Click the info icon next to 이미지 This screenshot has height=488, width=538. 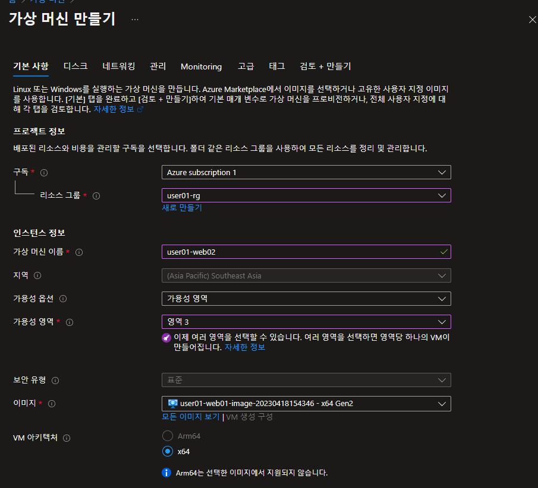(52, 404)
